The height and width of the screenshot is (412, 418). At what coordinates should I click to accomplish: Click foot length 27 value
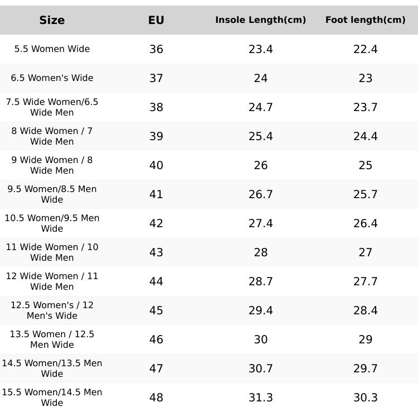[365, 252]
